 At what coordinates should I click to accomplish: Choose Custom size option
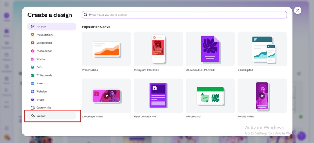pyautogui.click(x=52, y=108)
